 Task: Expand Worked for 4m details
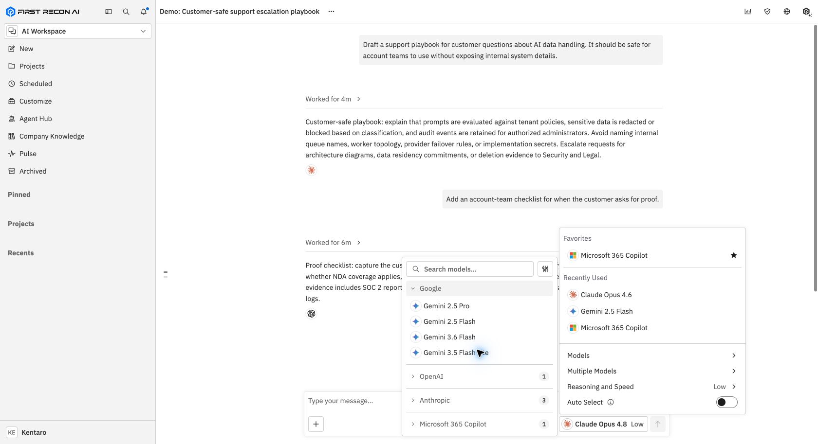point(333,99)
